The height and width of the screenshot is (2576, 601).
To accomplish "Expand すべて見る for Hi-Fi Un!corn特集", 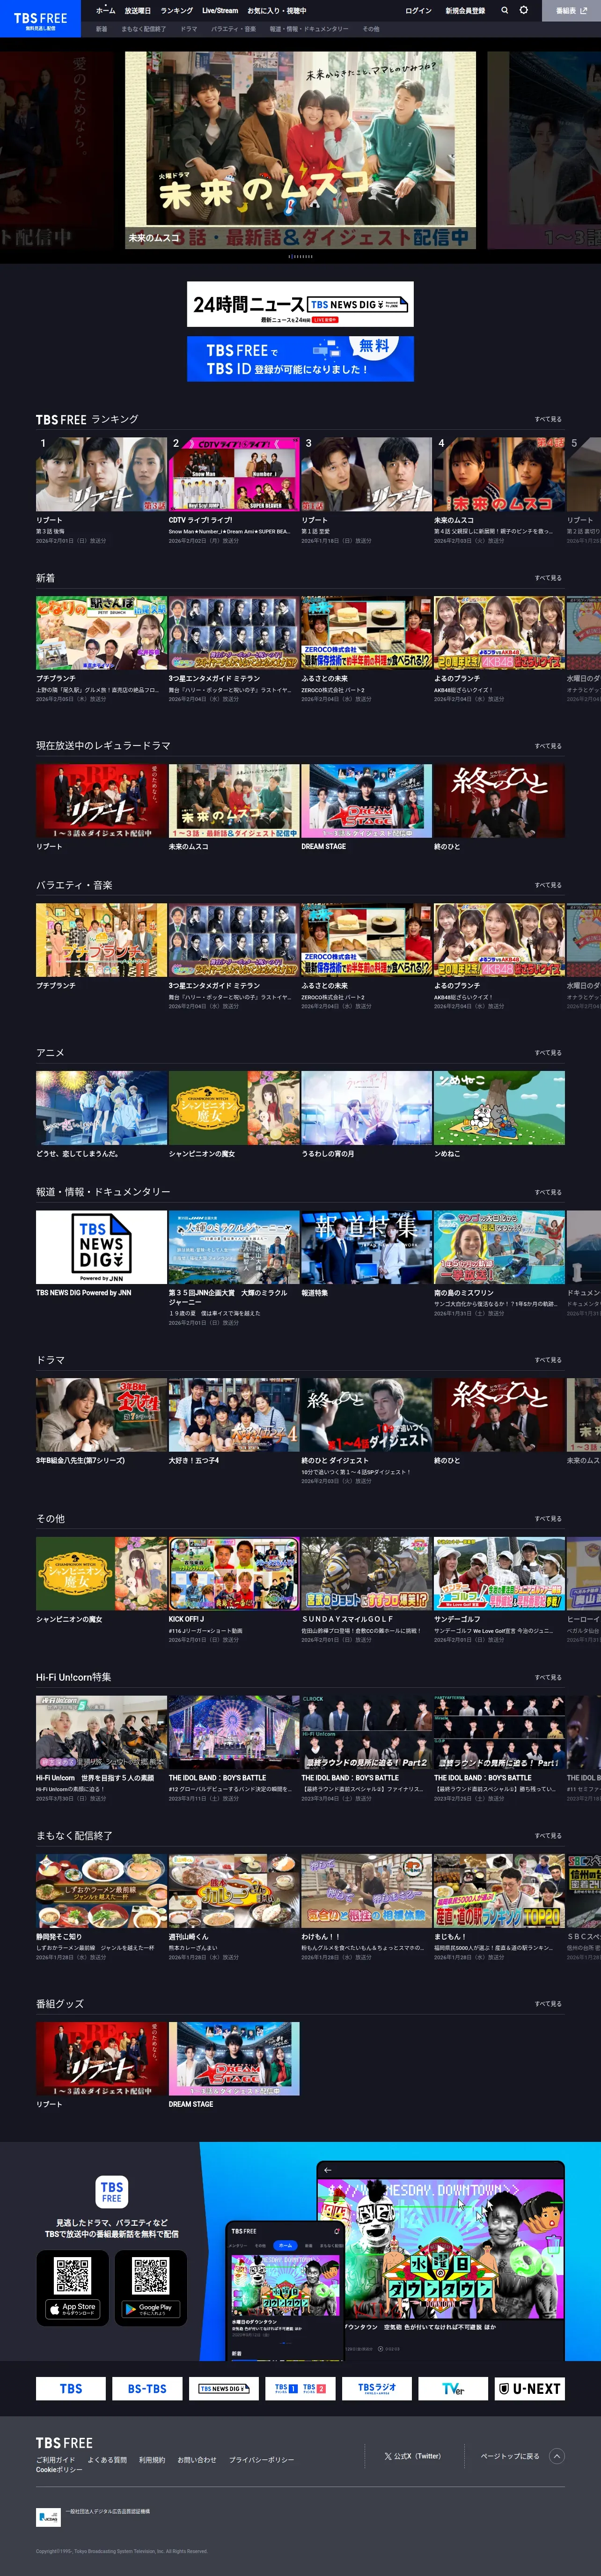I will pos(548,1677).
